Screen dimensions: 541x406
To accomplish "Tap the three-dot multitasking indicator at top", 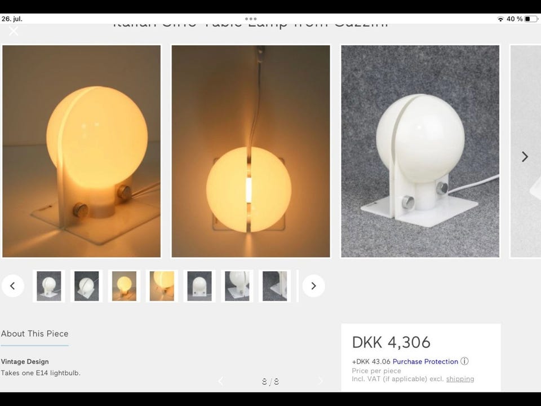I will pos(251,19).
